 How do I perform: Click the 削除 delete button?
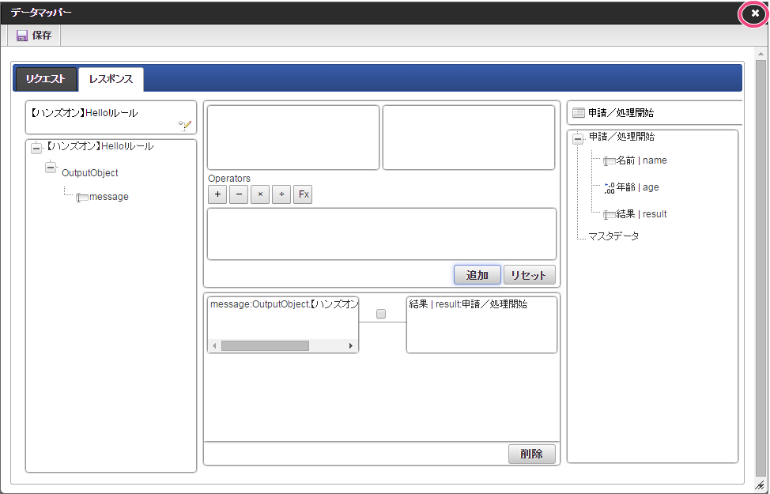point(532,454)
